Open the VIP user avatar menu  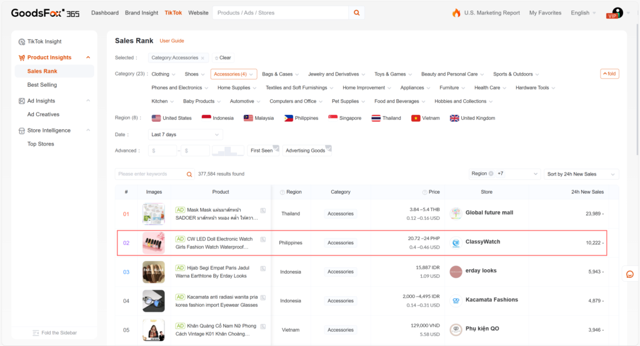coord(617,12)
